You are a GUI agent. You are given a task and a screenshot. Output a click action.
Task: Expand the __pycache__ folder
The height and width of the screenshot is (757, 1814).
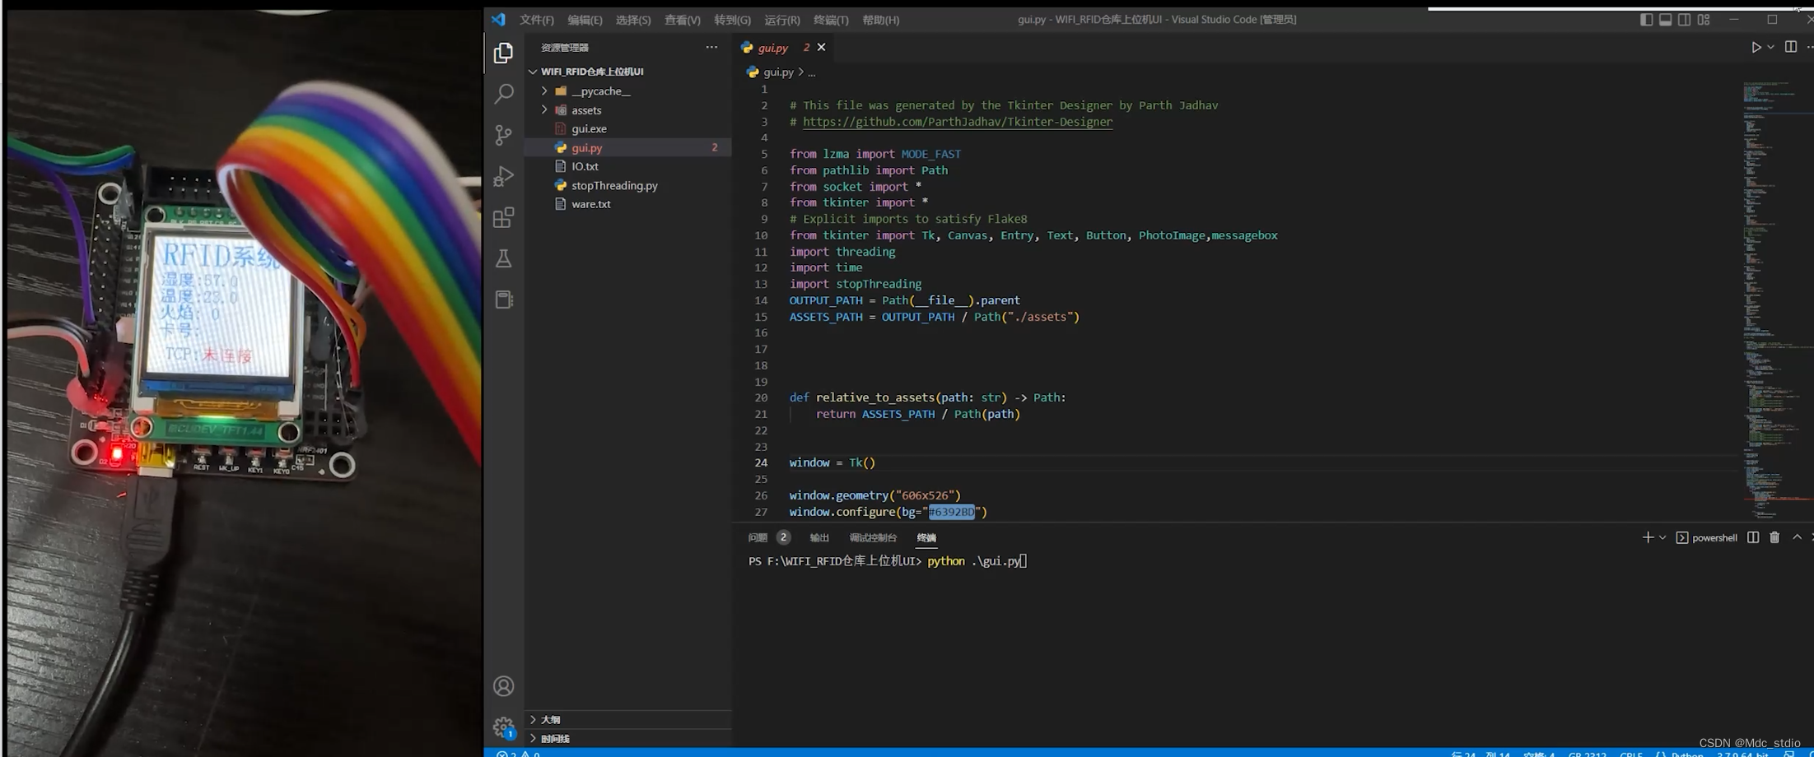(x=544, y=91)
